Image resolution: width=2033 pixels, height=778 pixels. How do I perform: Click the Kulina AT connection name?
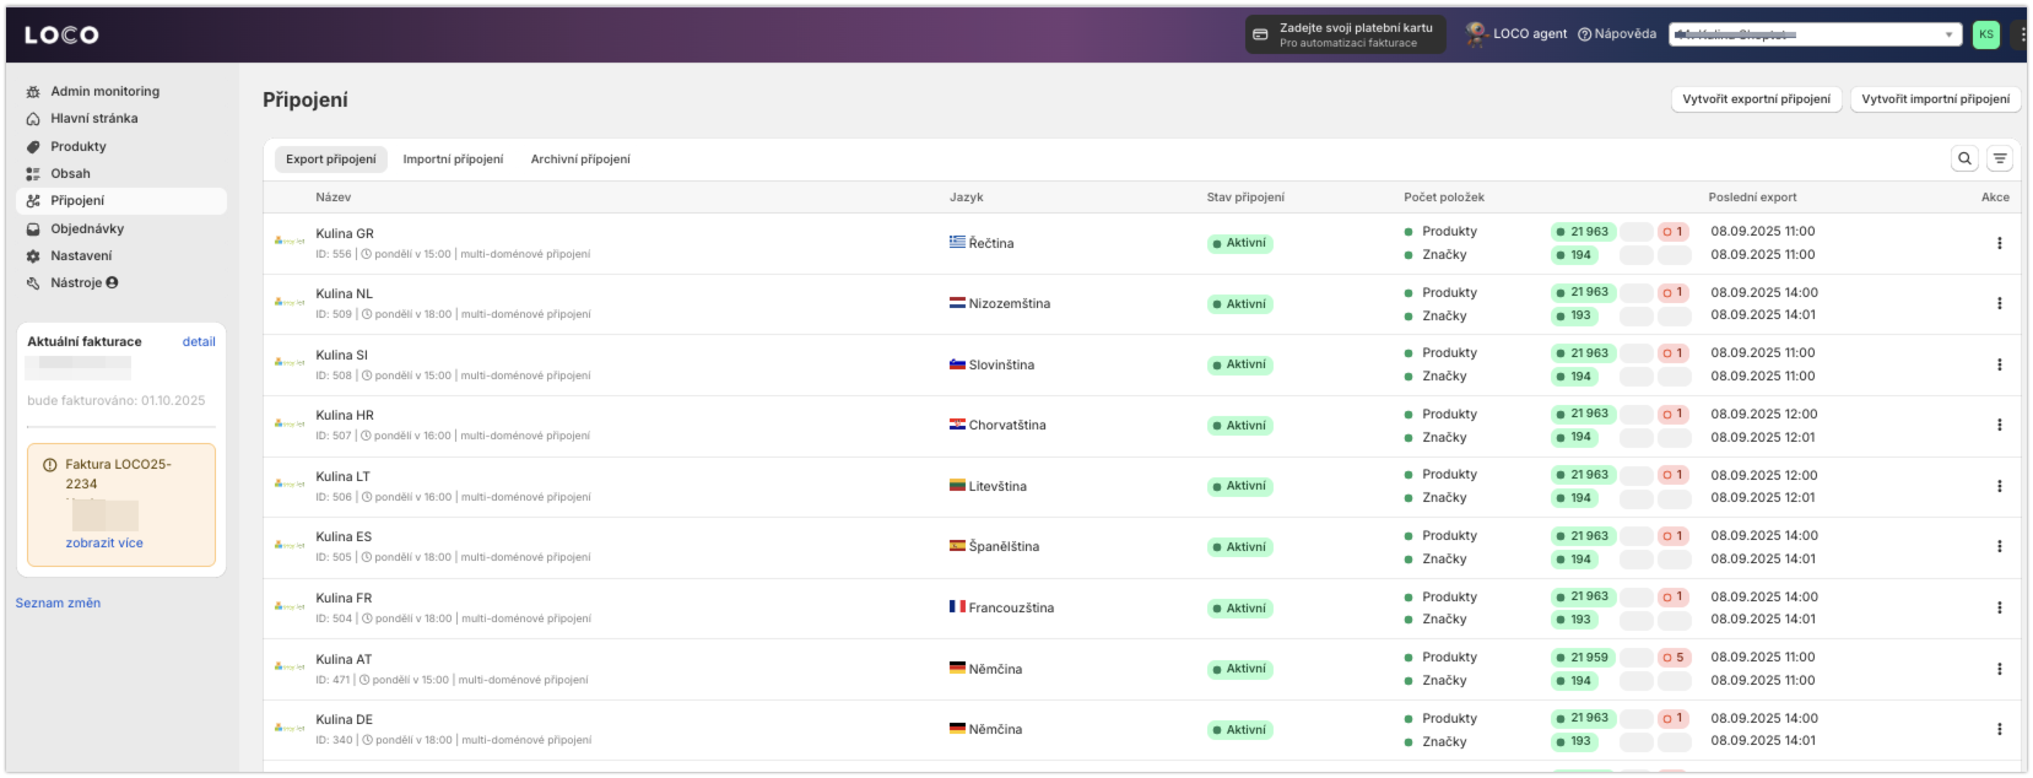[344, 660]
